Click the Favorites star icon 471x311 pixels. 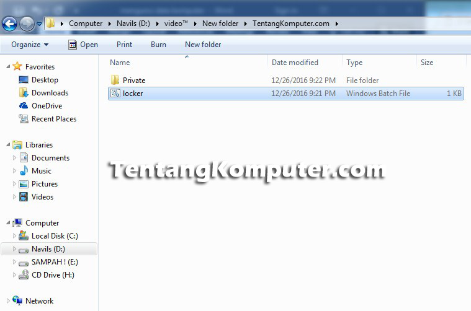(17, 66)
